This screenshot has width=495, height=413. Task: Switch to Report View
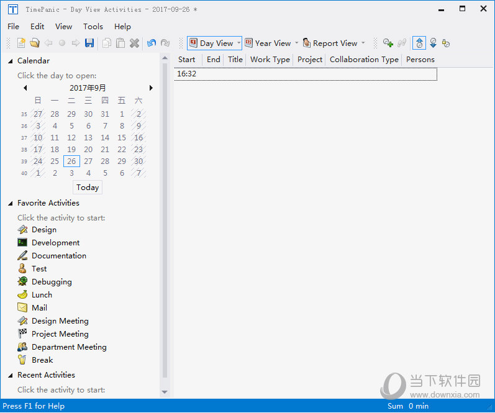pyautogui.click(x=330, y=43)
